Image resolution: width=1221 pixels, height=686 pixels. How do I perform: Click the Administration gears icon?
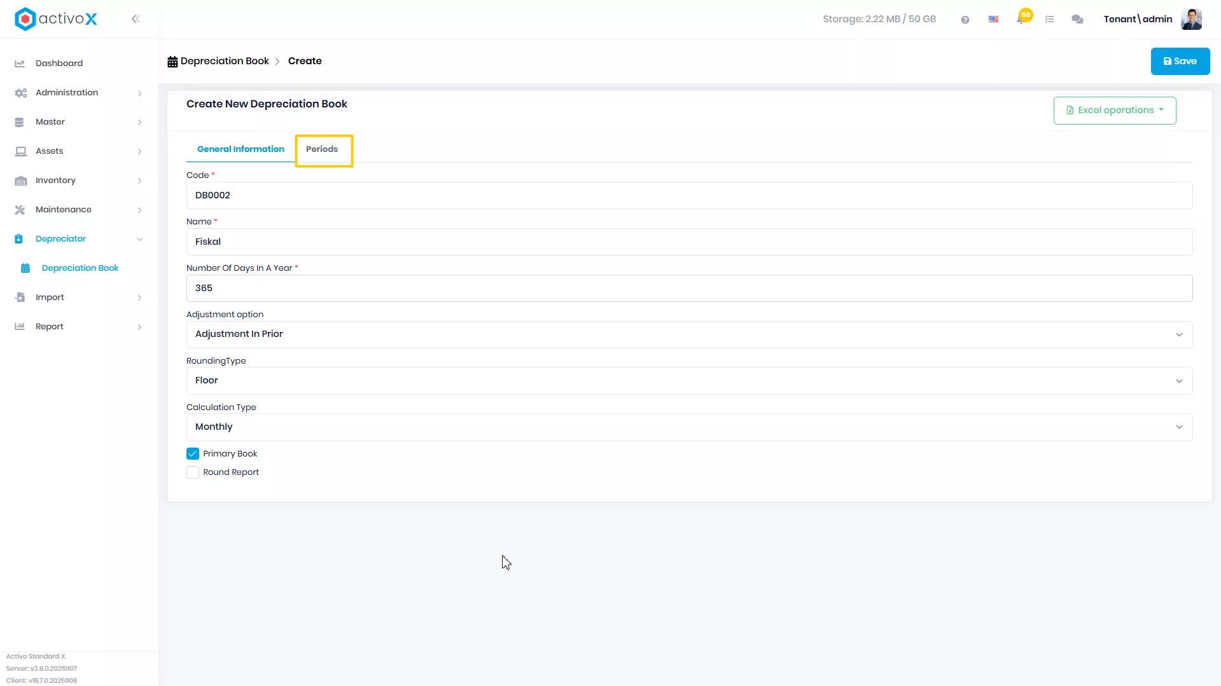pos(20,93)
